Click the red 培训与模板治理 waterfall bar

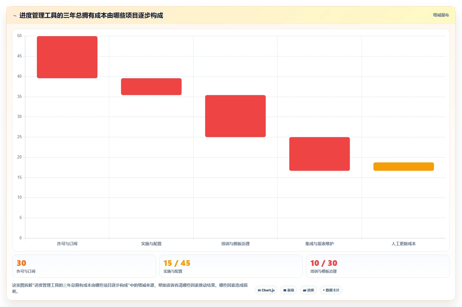point(235,116)
